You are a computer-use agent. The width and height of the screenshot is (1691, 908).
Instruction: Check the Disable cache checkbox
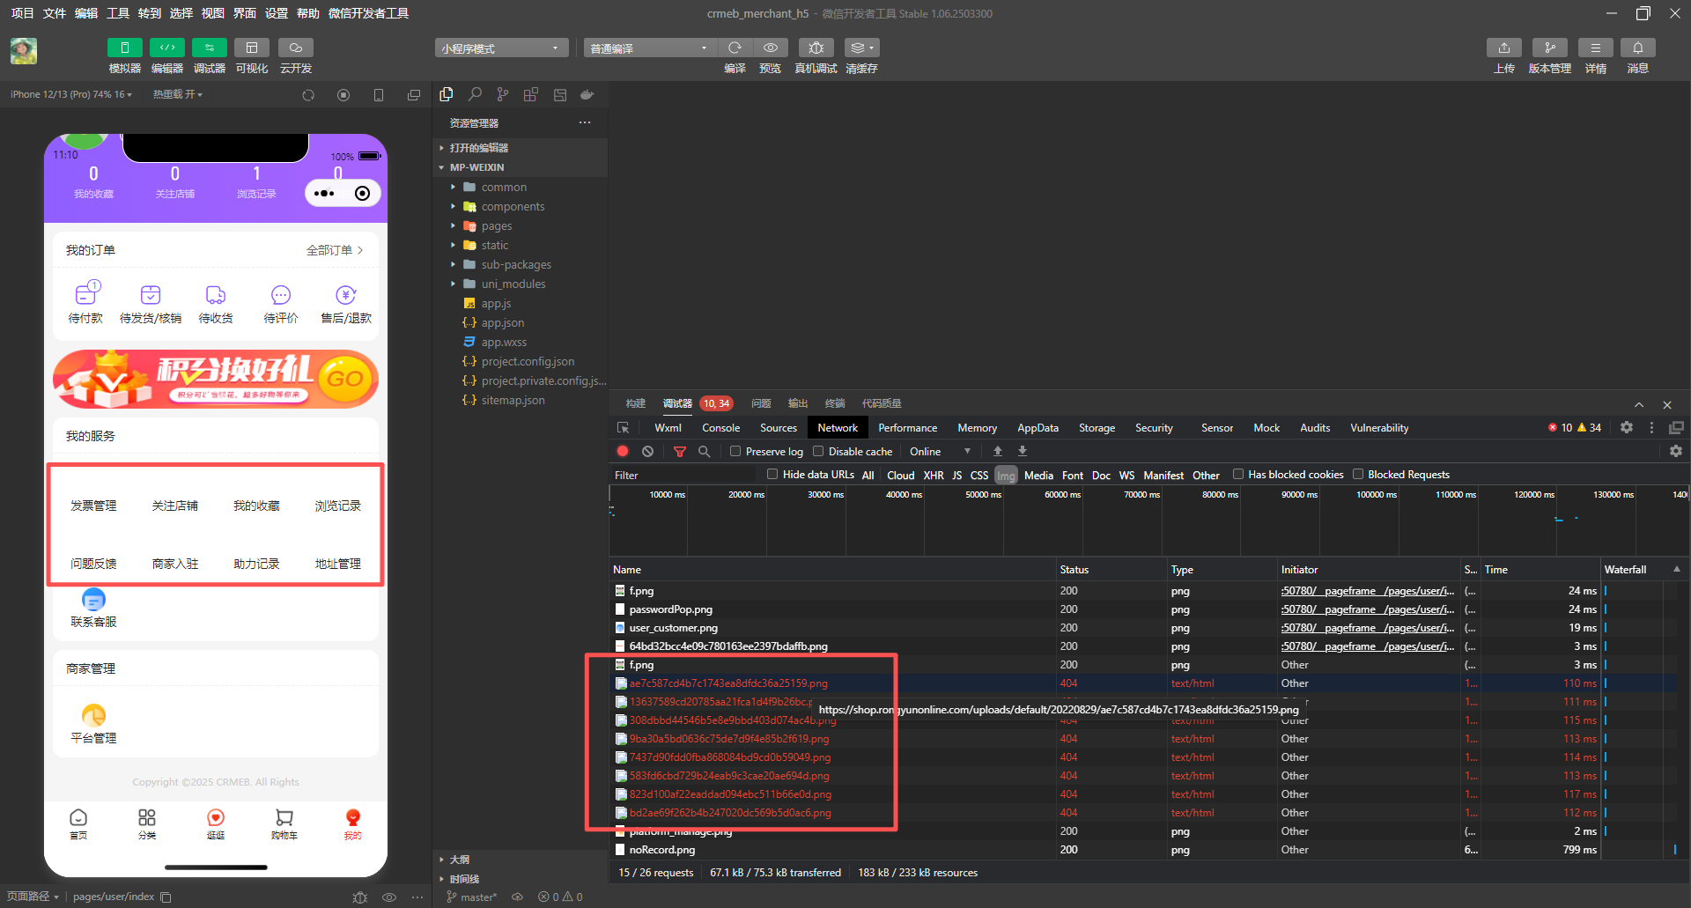pos(818,451)
